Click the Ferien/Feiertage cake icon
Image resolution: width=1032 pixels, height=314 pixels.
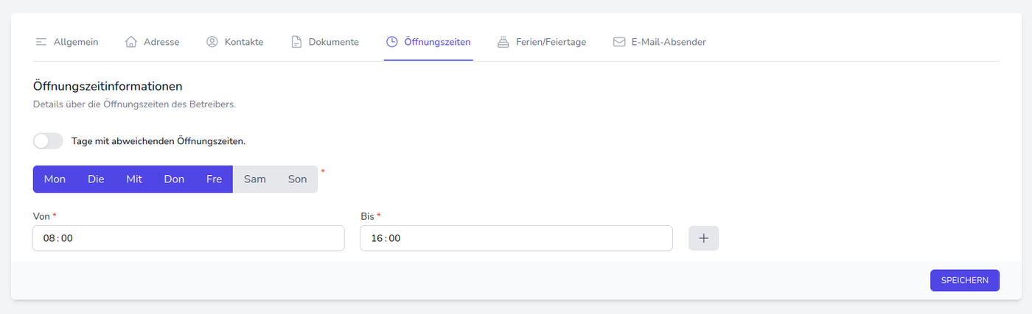pyautogui.click(x=503, y=42)
